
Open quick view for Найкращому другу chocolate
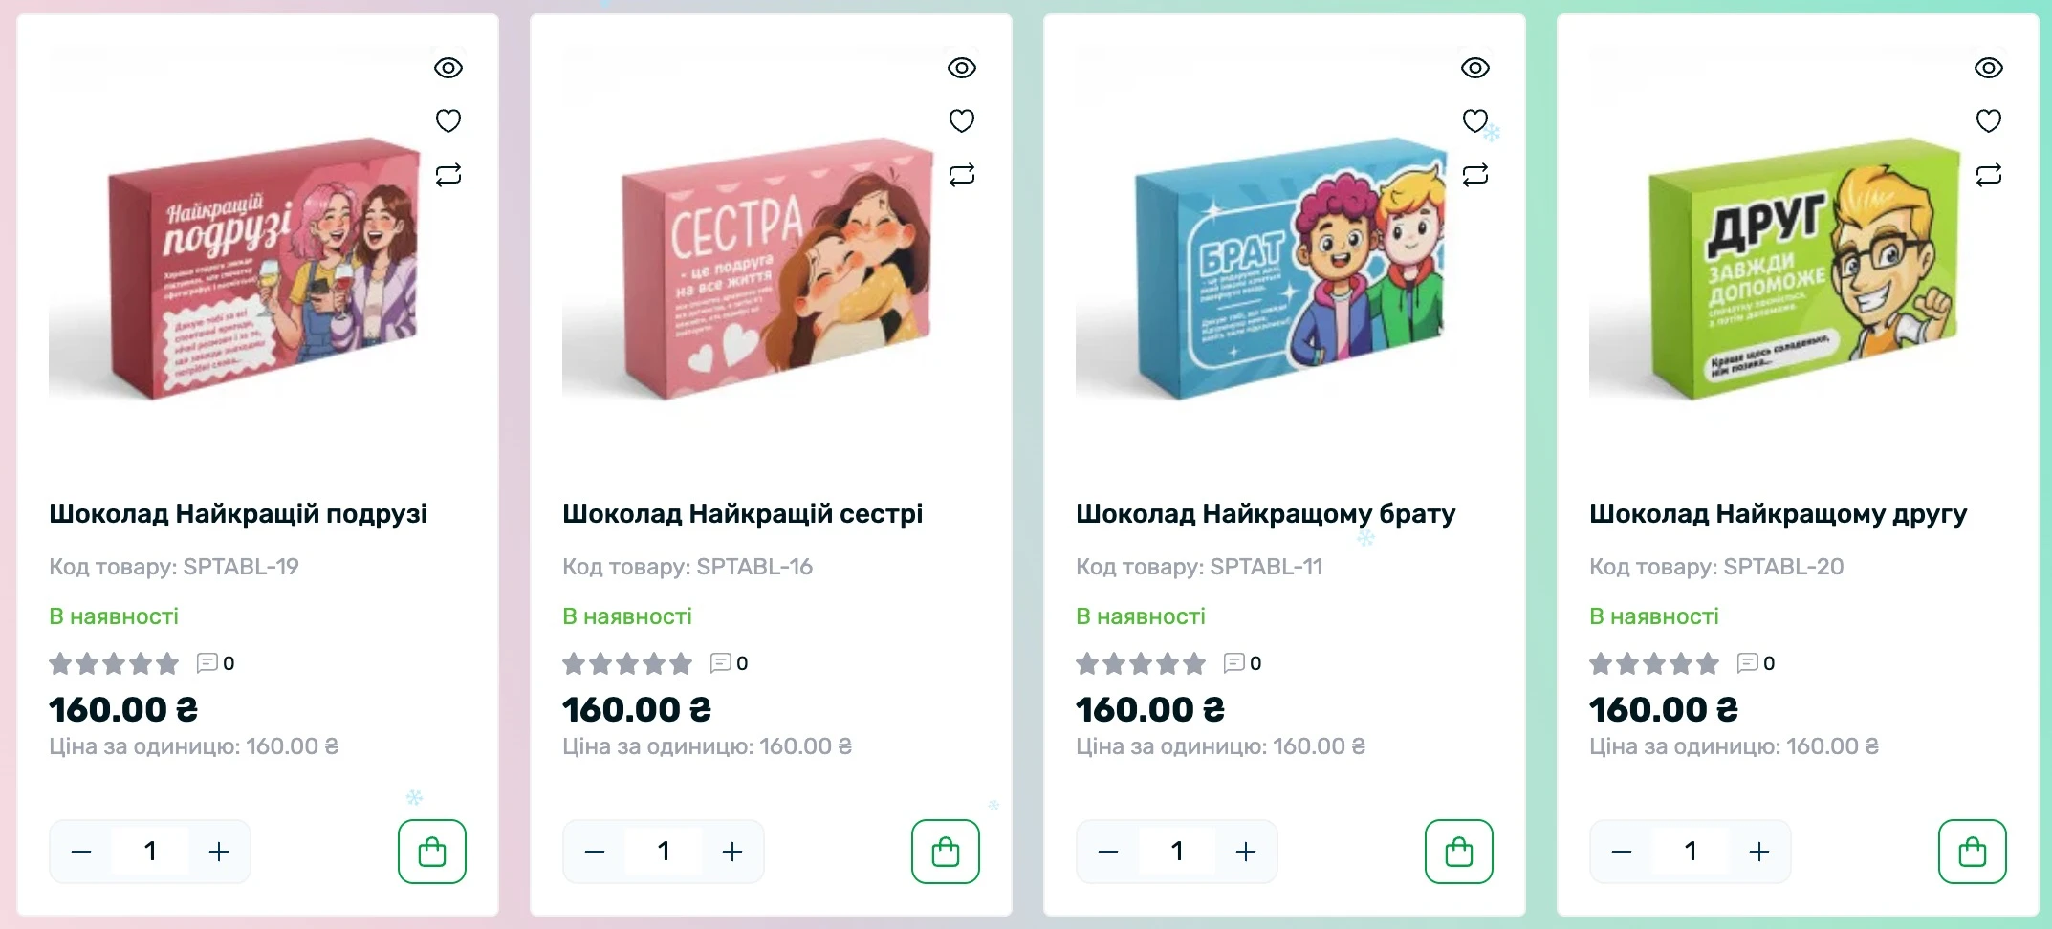coord(1989,68)
